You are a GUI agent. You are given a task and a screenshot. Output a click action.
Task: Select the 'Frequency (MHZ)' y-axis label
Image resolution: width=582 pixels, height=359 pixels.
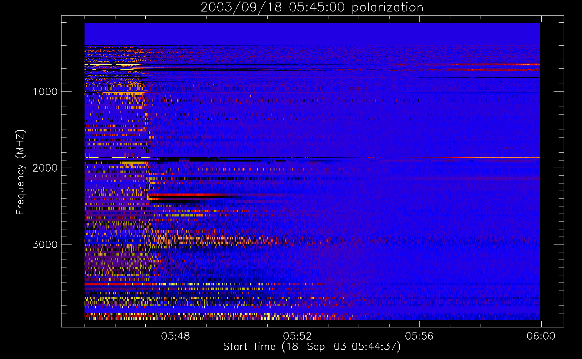click(x=21, y=172)
